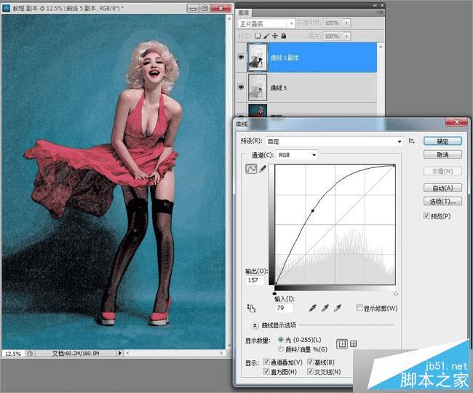Screen dimensions: 473x393
Task: Select the curve control point on graph
Action: 312,210
